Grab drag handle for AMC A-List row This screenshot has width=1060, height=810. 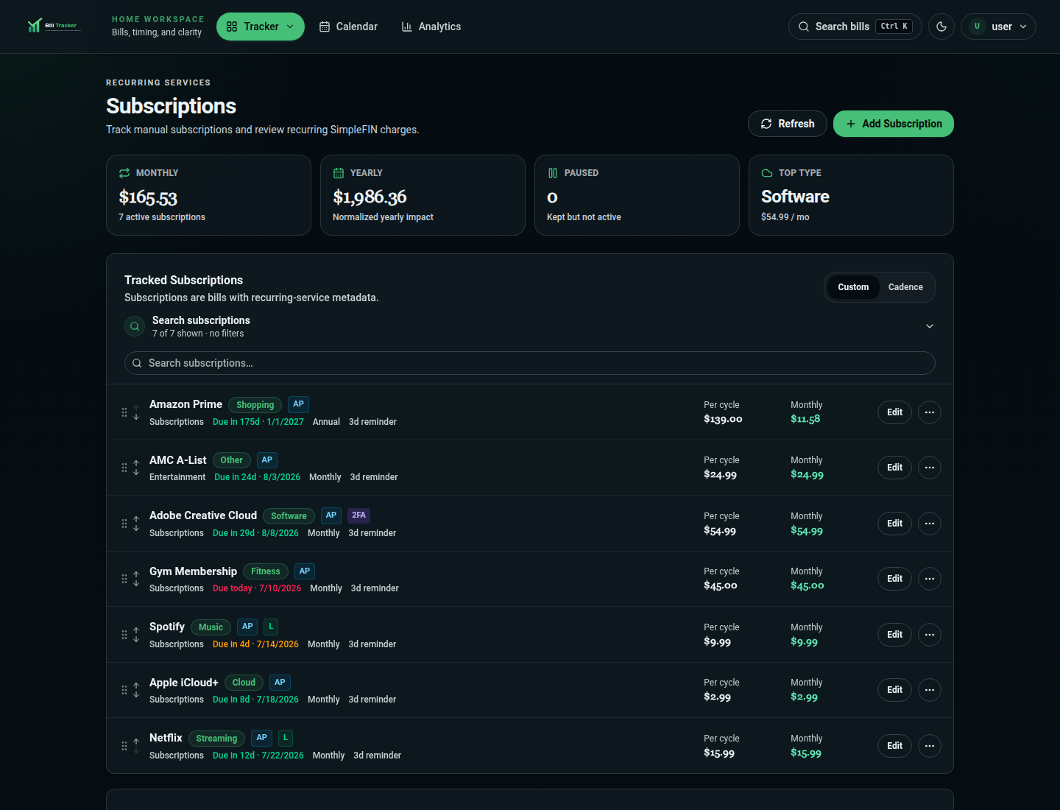point(124,468)
